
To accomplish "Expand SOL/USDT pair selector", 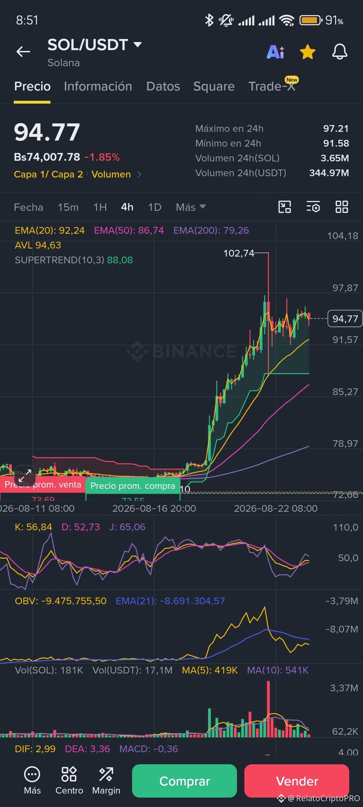I will [94, 45].
